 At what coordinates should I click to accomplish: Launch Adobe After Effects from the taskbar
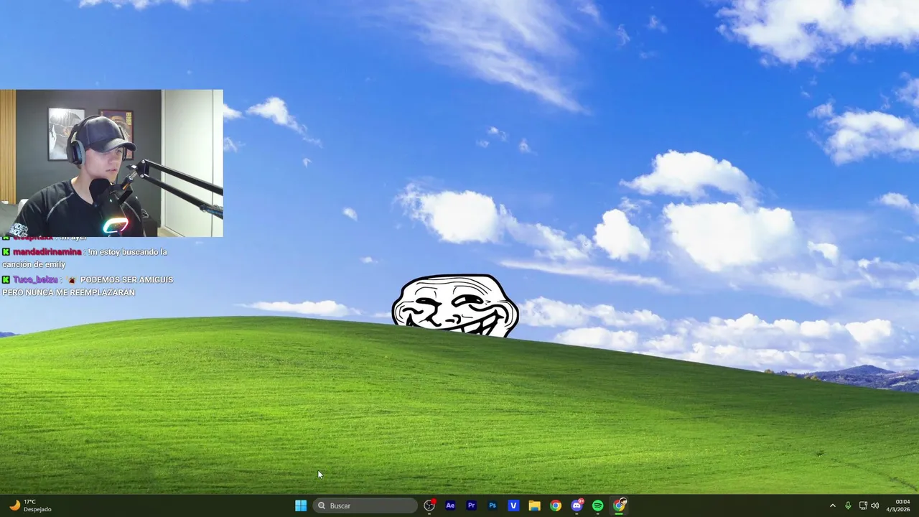(x=450, y=506)
